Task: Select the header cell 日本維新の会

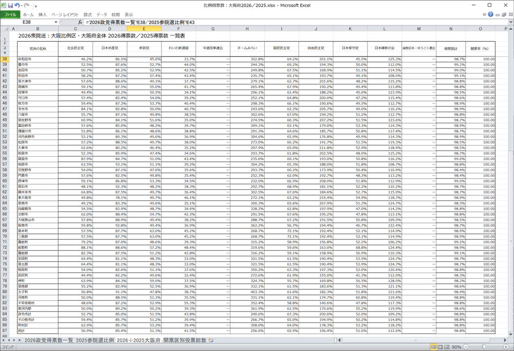Action: pyautogui.click(x=385, y=48)
